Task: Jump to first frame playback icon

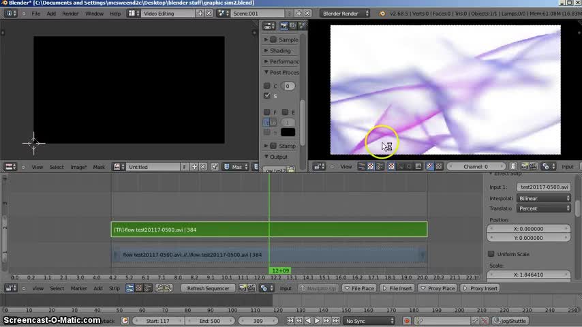Action: (x=290, y=321)
